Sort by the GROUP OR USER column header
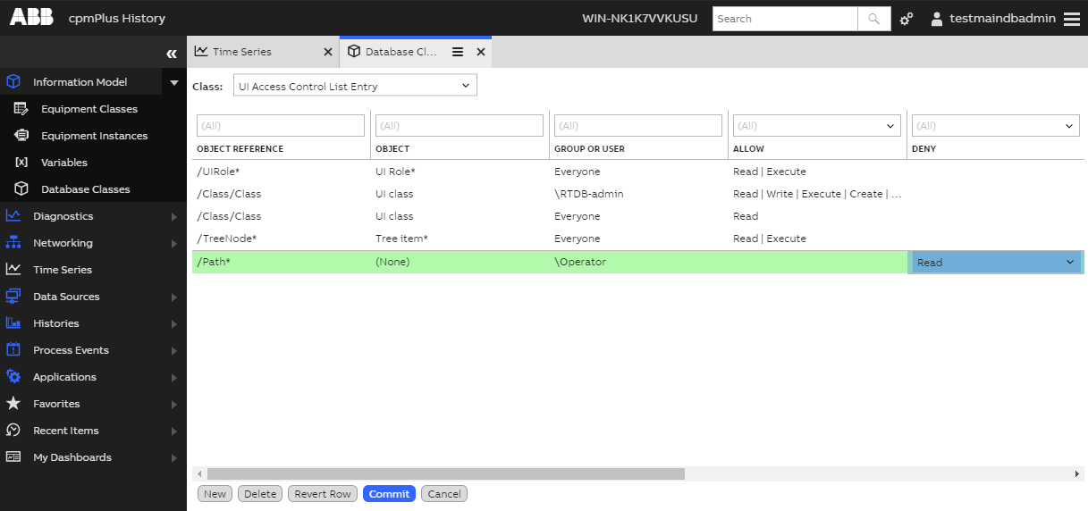Screen dimensions: 1088x511 click(589, 149)
